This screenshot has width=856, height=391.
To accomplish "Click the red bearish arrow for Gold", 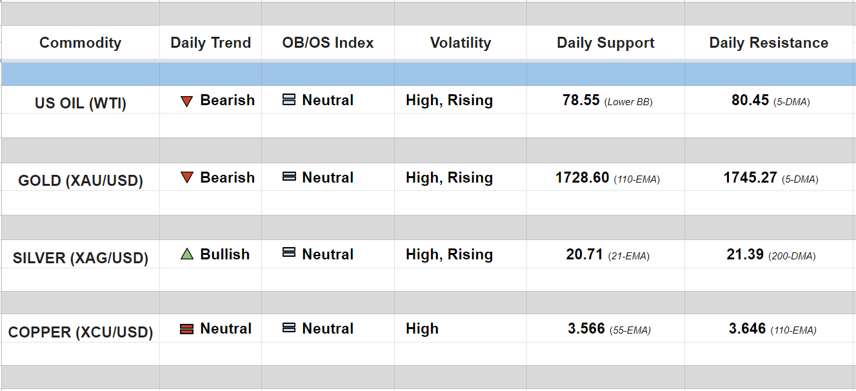I will 187,177.
